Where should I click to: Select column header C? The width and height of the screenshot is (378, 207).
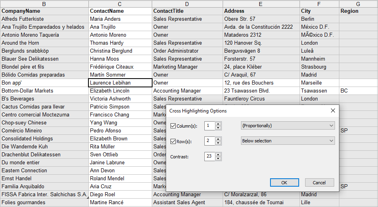point(120,4)
